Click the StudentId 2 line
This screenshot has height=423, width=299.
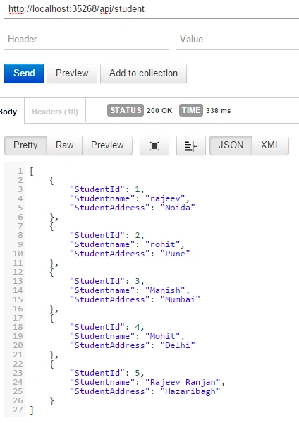106,235
